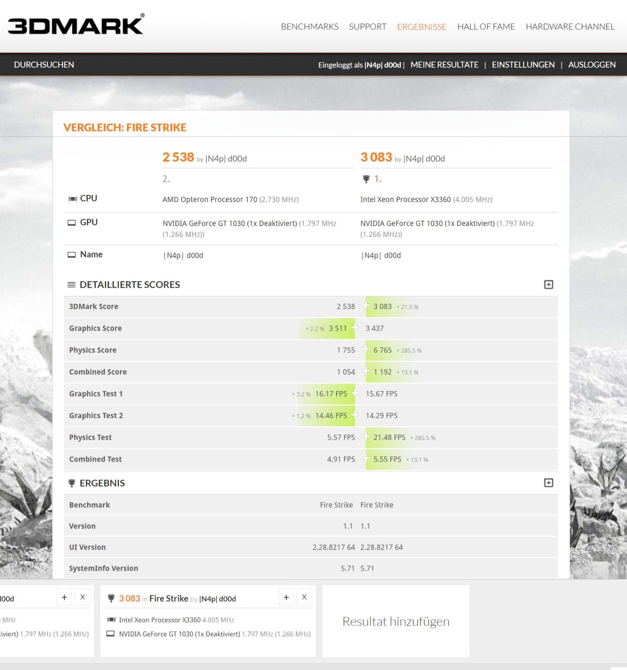The image size is (627, 670).
Task: Open Meine Resultate
Action: click(x=444, y=65)
